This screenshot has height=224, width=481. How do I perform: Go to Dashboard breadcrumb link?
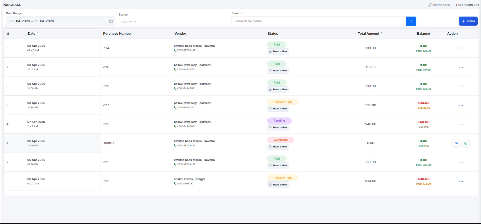coord(441,5)
